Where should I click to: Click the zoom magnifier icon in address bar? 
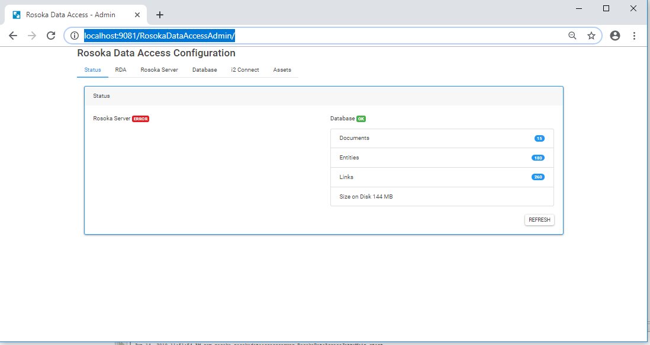572,36
